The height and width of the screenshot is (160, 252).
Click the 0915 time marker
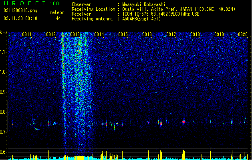coord(123,34)
